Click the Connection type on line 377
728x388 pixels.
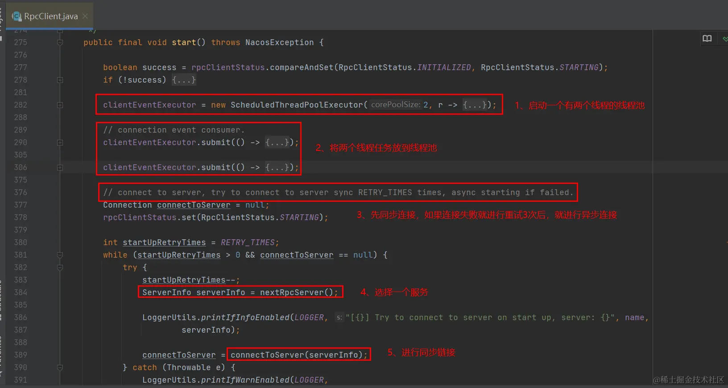click(x=128, y=205)
